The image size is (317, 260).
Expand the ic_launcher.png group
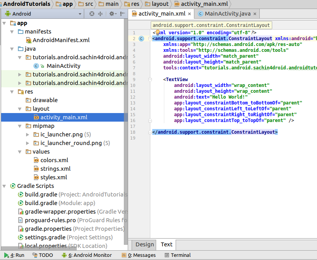click(x=28, y=134)
